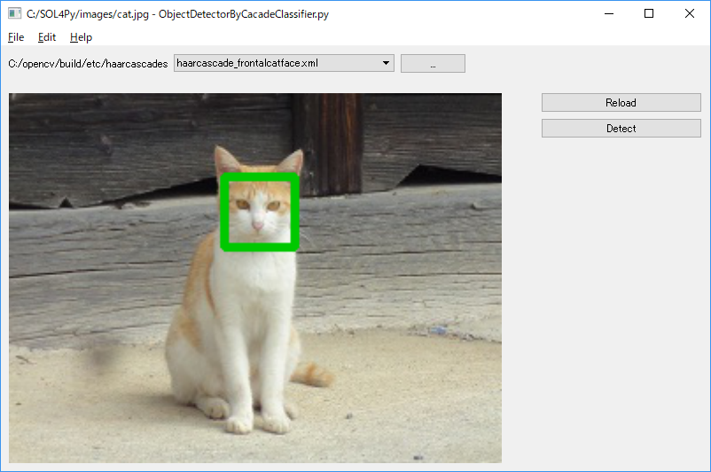711x472 pixels.
Task: Click the Detect button
Action: 621,129
